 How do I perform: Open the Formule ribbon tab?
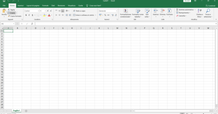pos(45,5)
